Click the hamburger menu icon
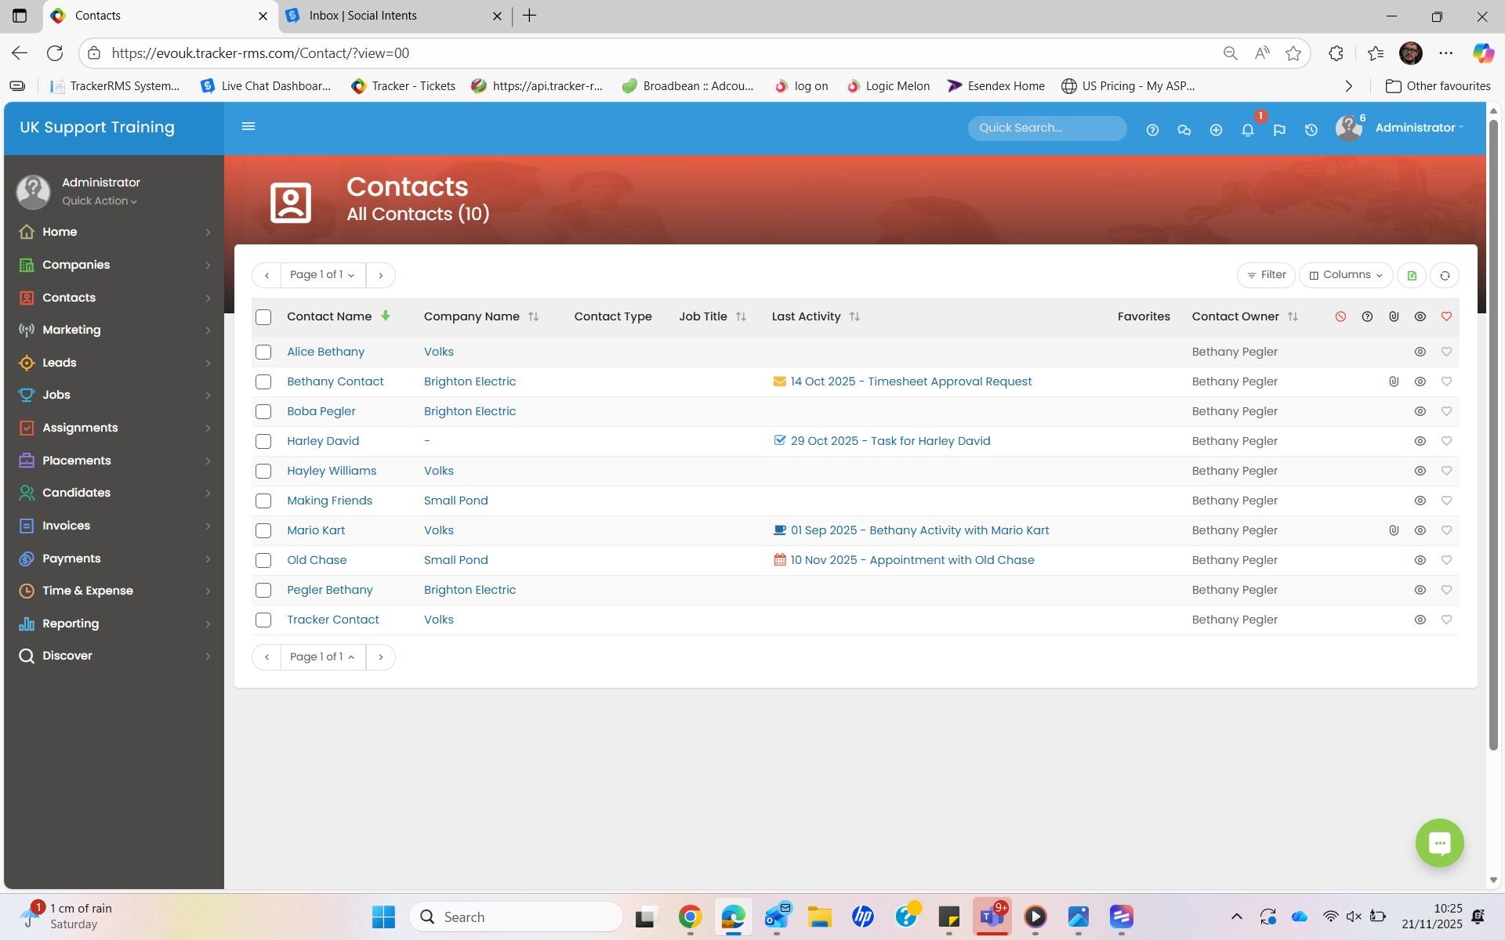 click(248, 127)
